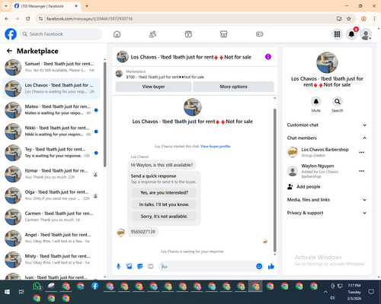Screen dimensions: 381x304
Task: Send quick reply 'Sorry, it's not available.'
Action: [164, 217]
